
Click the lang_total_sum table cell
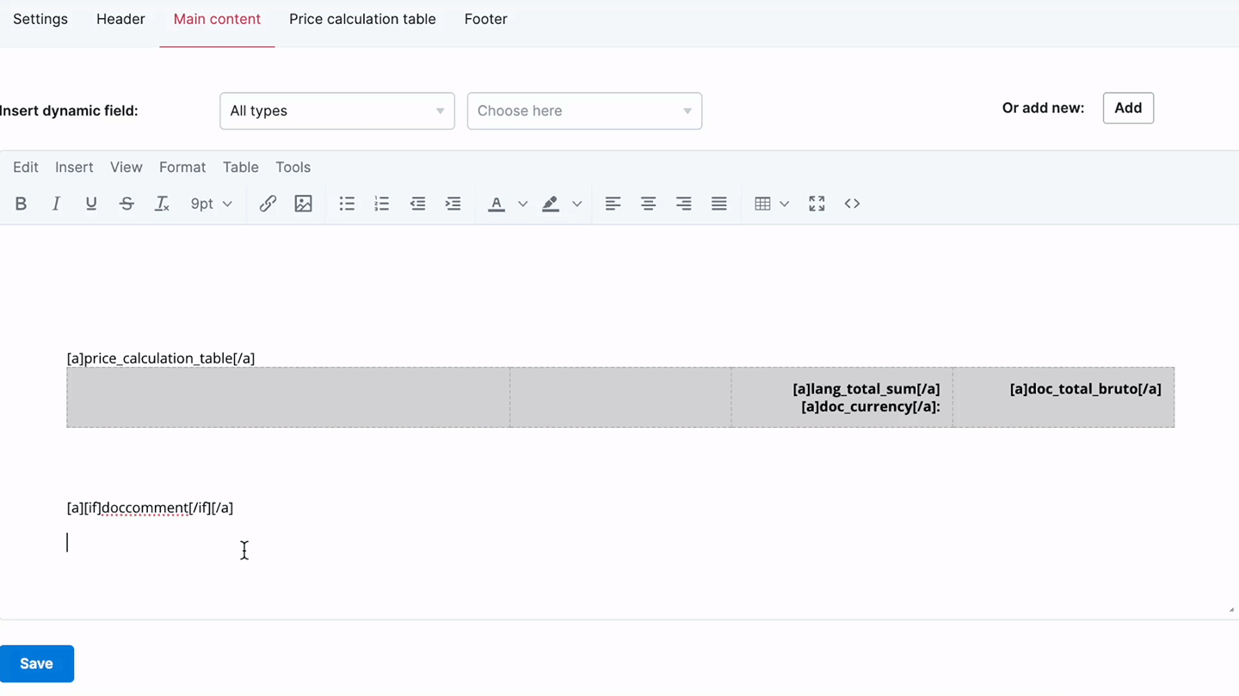tap(842, 397)
